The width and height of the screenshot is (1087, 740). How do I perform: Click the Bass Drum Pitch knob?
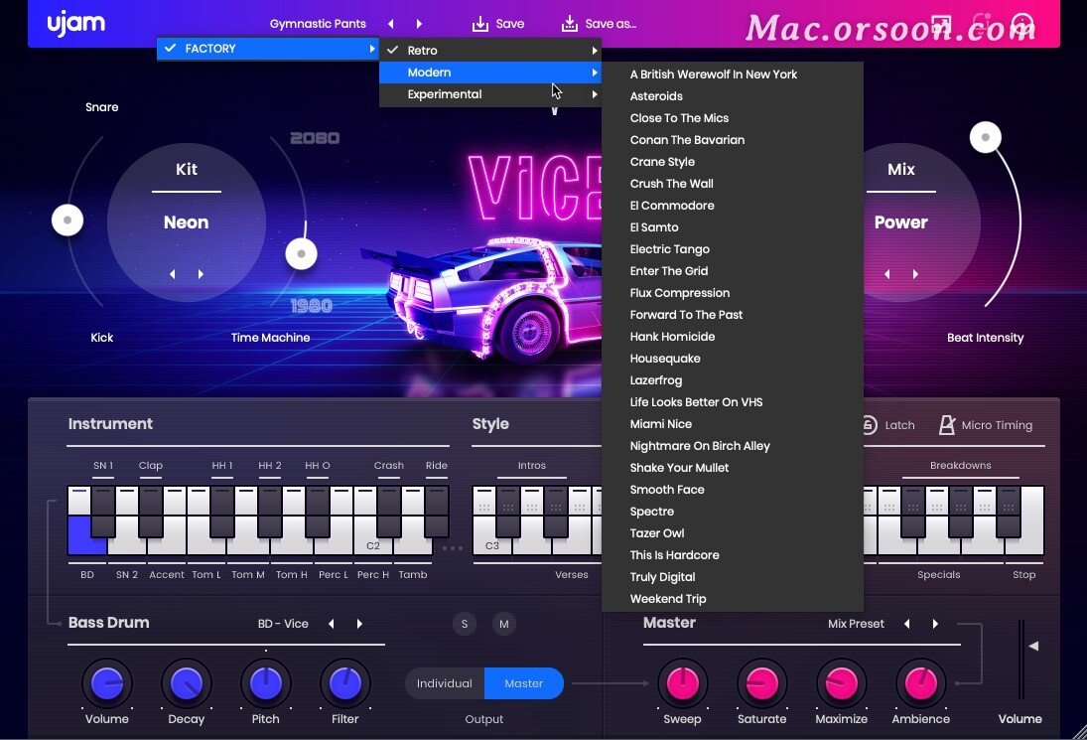(x=265, y=683)
